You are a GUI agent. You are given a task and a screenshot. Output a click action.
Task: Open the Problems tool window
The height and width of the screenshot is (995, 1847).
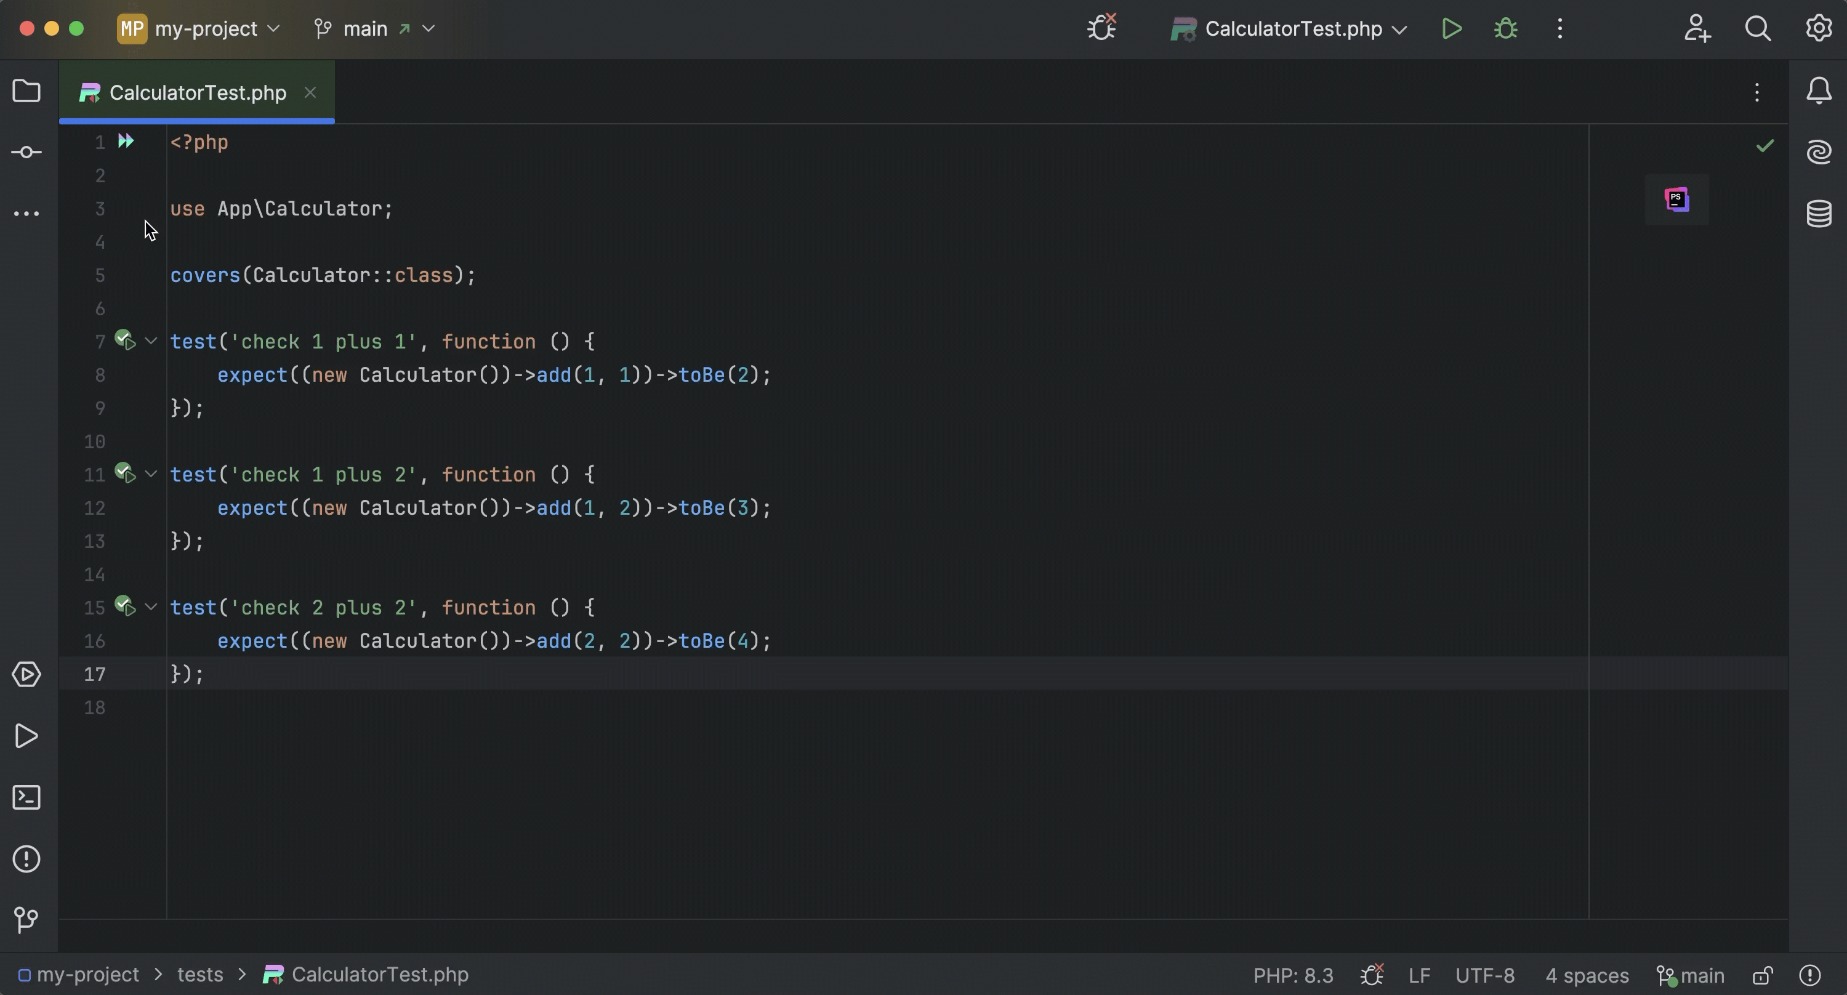26,859
